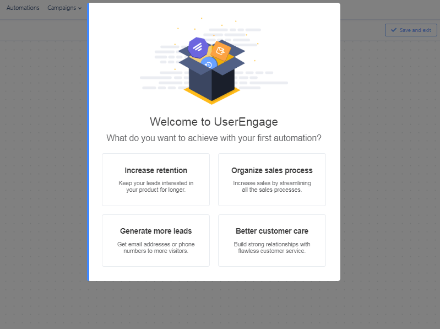The width and height of the screenshot is (440, 329).
Task: Pick the Generate more leads card
Action: point(156,241)
